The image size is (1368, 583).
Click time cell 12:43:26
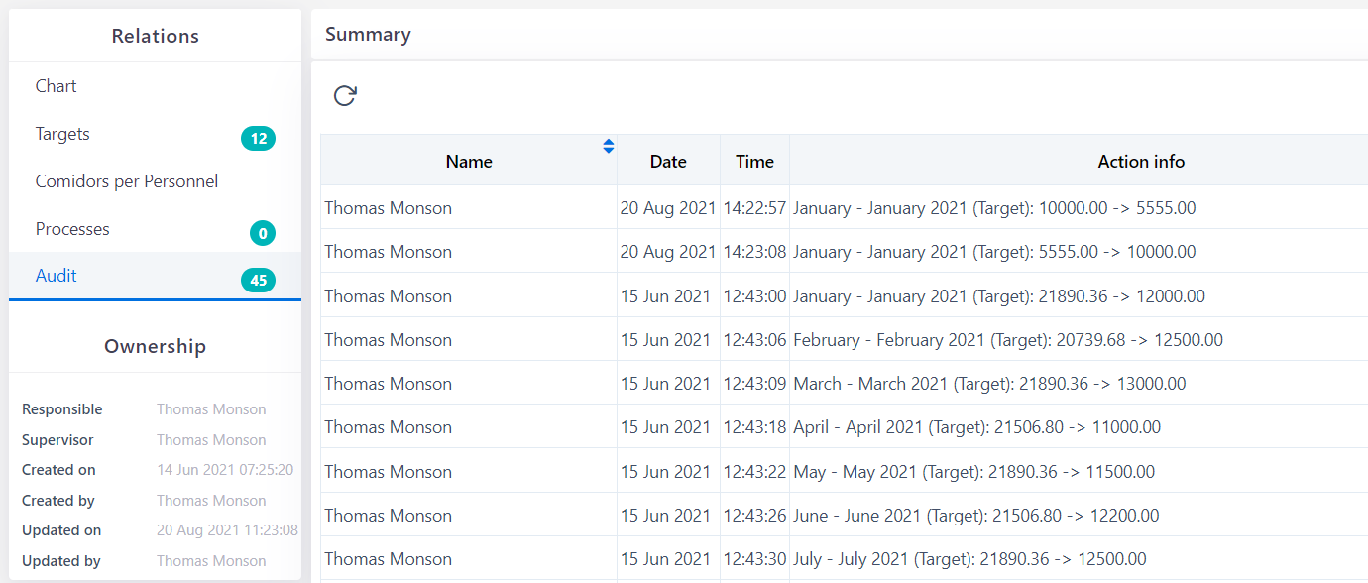pyautogui.click(x=754, y=516)
